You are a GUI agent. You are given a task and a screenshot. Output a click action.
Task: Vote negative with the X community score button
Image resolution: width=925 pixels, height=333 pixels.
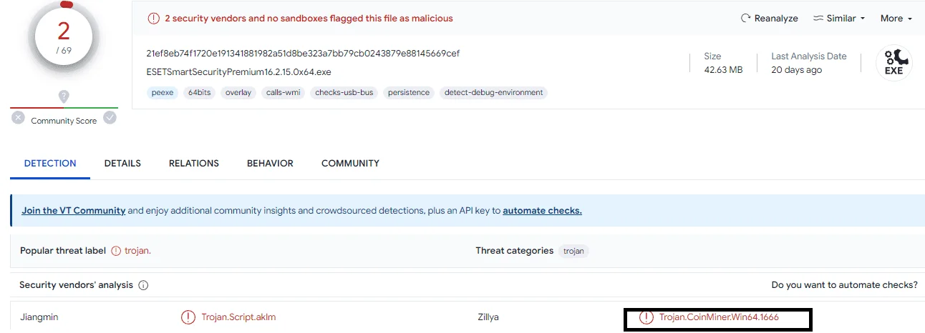(x=18, y=118)
